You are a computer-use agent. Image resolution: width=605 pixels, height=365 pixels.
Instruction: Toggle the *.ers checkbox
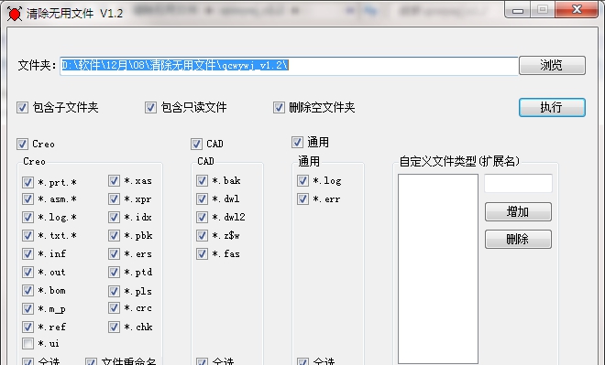(x=114, y=253)
